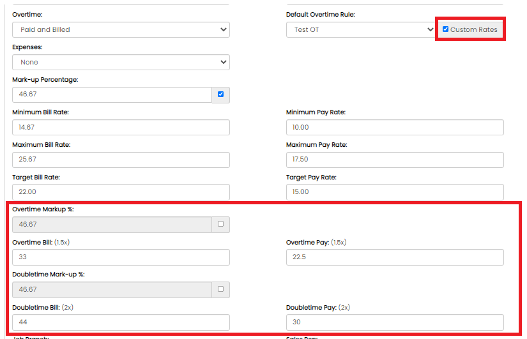Viewport: 527px width, 339px height.
Task: Open the Overtime dropdown showing Paid and Billed
Action: pyautogui.click(x=121, y=29)
